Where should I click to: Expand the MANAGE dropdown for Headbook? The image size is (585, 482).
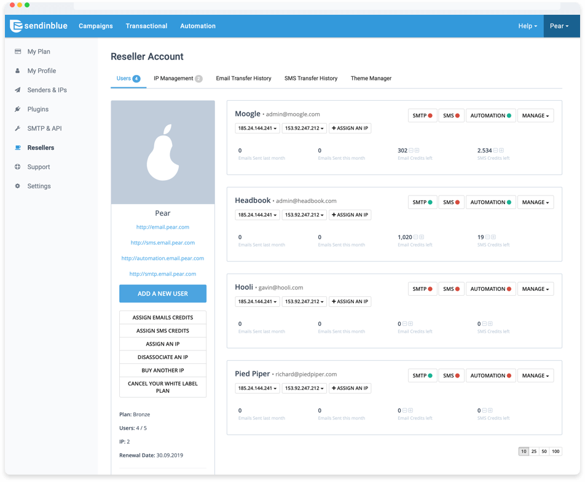click(x=535, y=202)
